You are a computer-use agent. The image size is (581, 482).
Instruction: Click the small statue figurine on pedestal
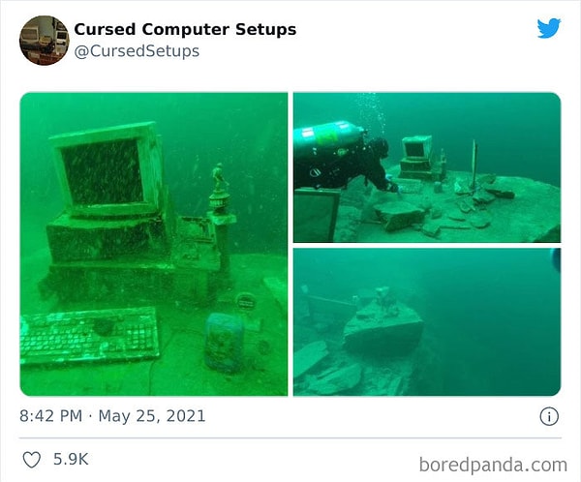coord(219,177)
